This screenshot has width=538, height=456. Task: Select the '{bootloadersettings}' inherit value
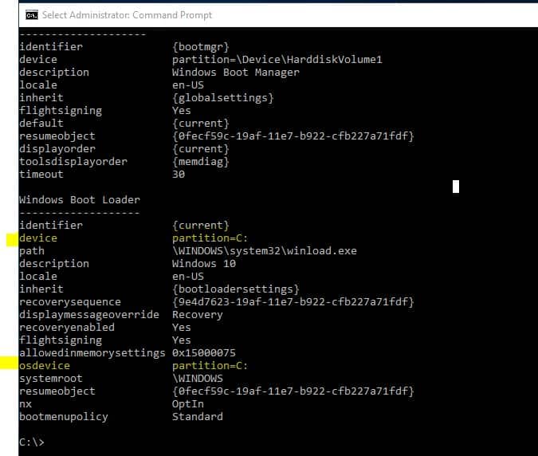[x=236, y=289]
